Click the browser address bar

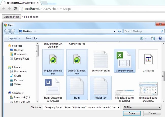pos(92,9)
